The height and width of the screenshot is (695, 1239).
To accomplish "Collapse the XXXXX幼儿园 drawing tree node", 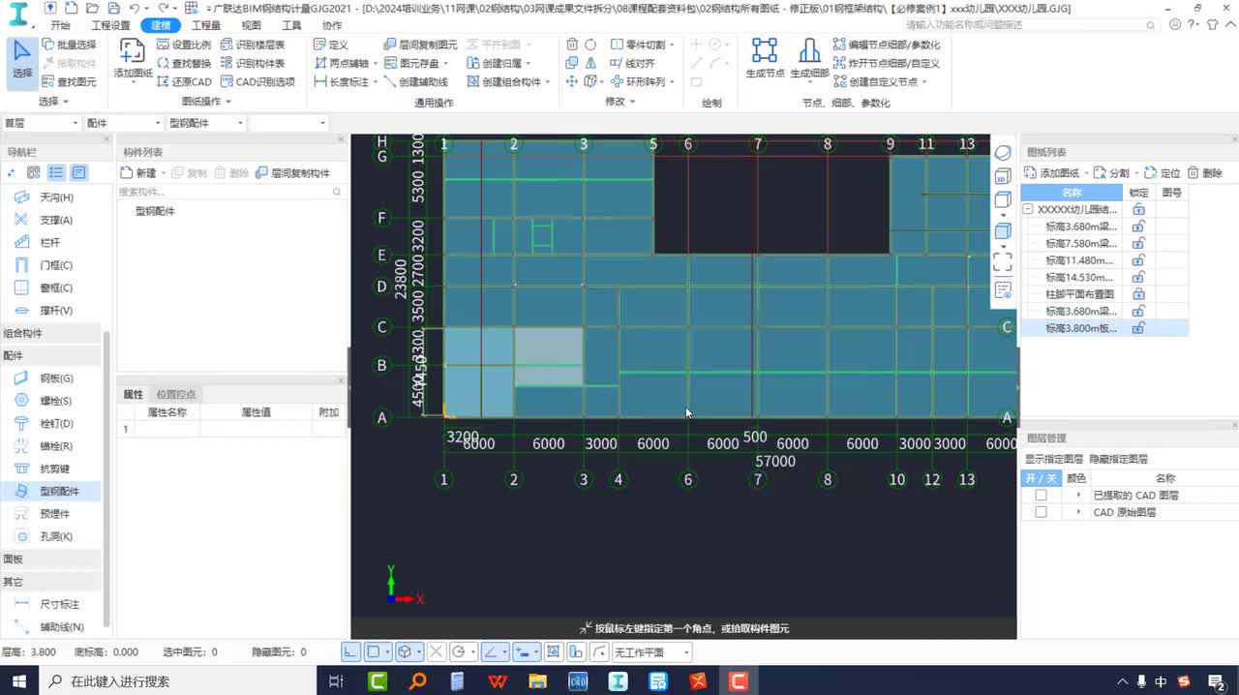I will [x=1028, y=209].
